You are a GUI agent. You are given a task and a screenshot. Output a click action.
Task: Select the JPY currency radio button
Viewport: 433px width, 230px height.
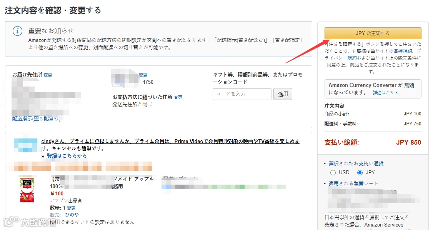tap(360, 173)
